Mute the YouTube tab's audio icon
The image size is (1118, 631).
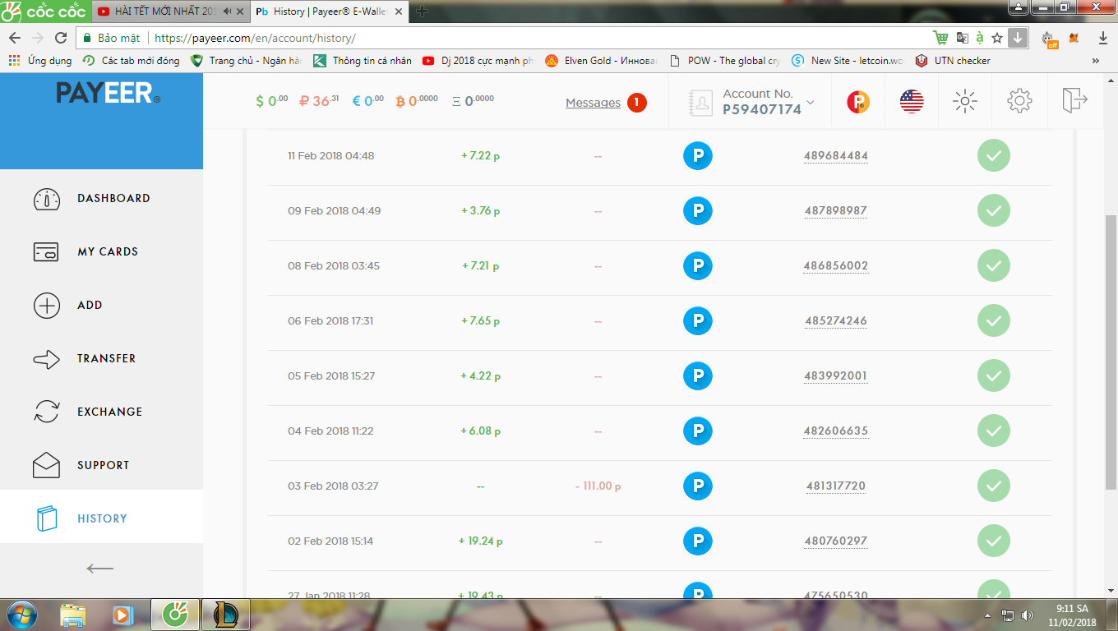pyautogui.click(x=228, y=12)
